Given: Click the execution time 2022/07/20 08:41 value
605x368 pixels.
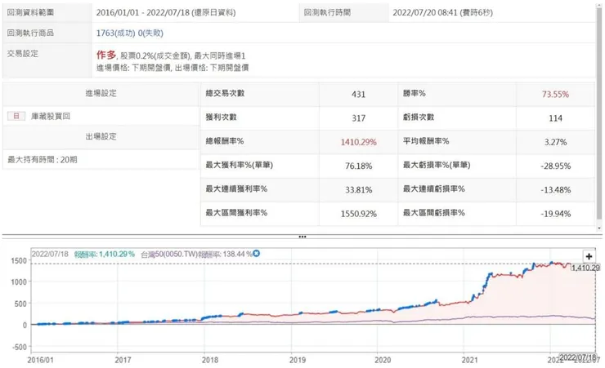Looking at the screenshot, I should [442, 12].
